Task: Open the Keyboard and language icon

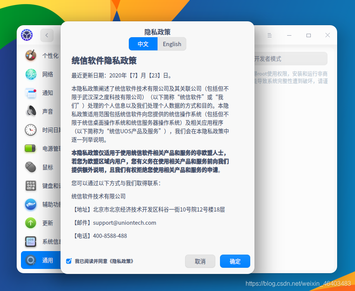Action: tap(31, 186)
